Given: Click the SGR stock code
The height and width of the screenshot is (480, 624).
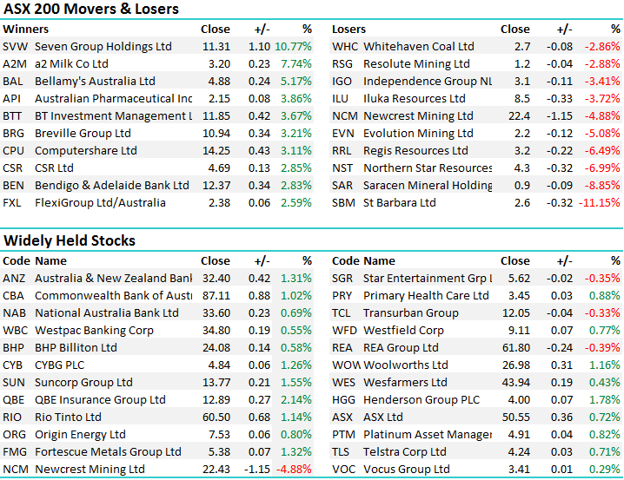Looking at the screenshot, I should point(344,278).
